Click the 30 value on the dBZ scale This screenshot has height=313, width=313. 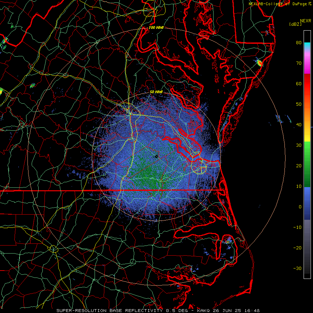[x=299, y=145]
